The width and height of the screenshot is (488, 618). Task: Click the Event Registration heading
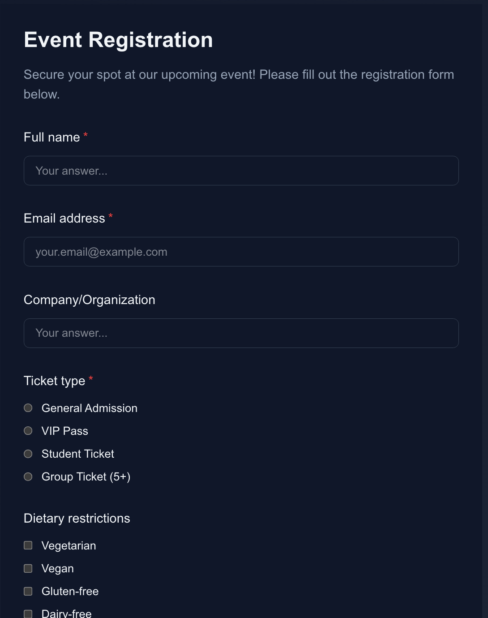tap(118, 40)
